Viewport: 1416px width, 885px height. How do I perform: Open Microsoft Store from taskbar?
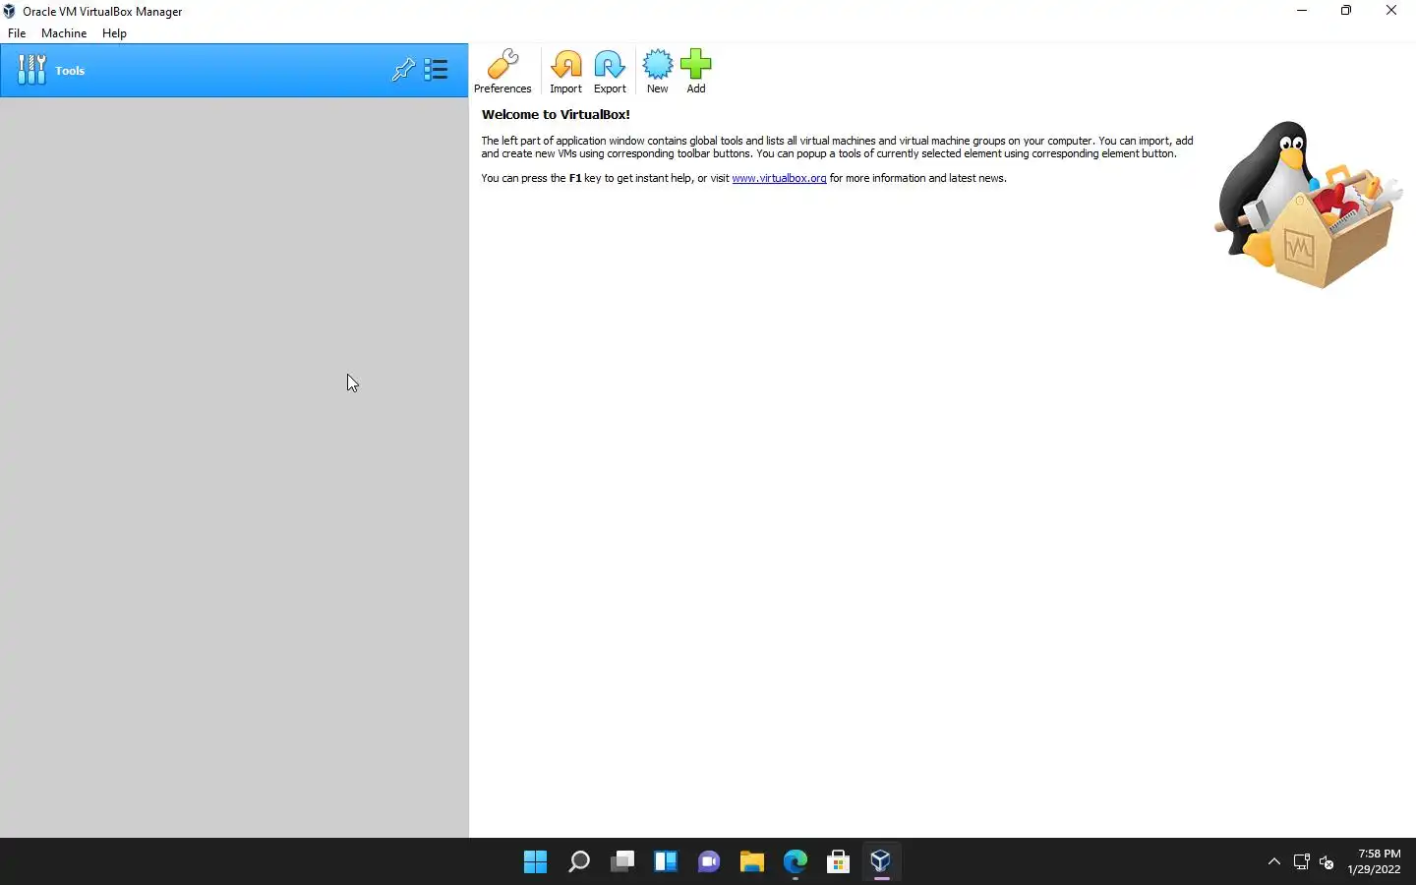pyautogui.click(x=839, y=862)
